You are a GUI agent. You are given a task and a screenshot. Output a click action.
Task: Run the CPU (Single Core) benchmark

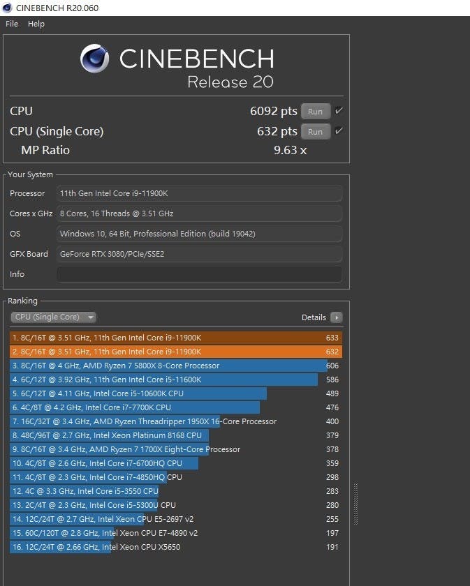[x=316, y=132]
